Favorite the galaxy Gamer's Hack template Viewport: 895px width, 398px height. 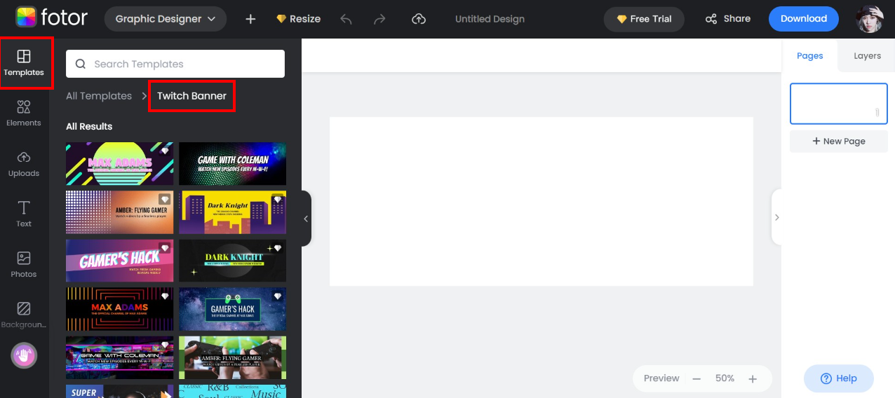point(278,296)
